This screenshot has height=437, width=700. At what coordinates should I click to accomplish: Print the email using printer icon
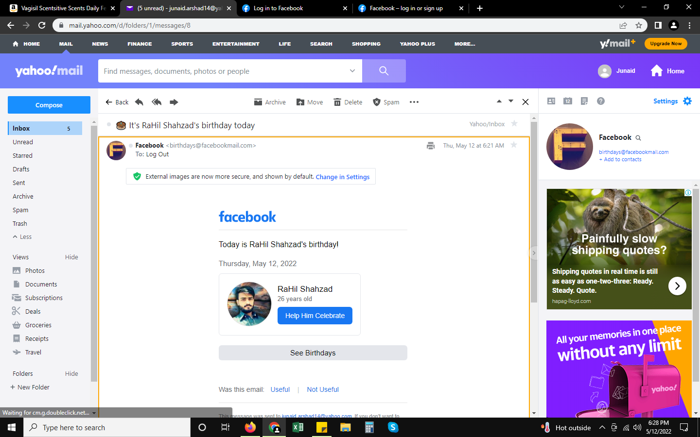[x=430, y=146]
